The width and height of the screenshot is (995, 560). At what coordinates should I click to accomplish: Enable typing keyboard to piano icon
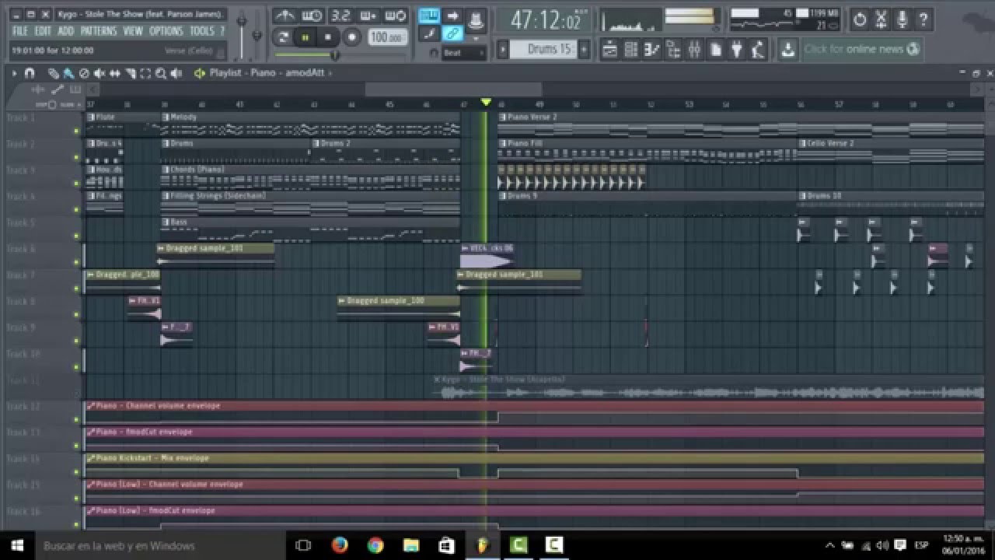(x=428, y=16)
